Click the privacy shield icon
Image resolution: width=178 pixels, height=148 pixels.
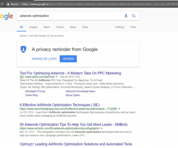pos(23,49)
